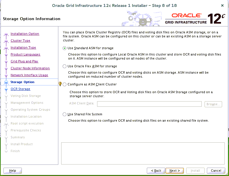Click the OCR Storage step node icon

click(x=6, y=89)
